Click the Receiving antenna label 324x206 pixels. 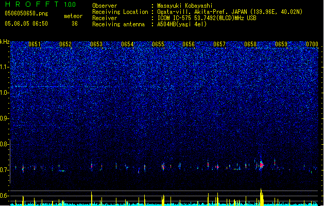(118, 24)
